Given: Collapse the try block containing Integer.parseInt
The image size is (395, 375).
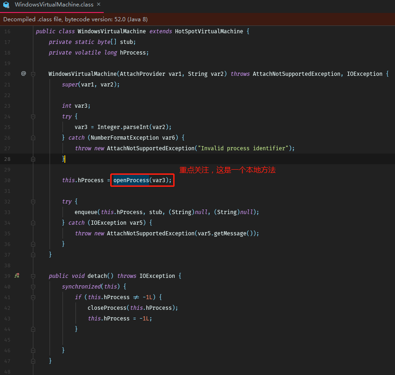Looking at the screenshot, I should click(x=33, y=117).
